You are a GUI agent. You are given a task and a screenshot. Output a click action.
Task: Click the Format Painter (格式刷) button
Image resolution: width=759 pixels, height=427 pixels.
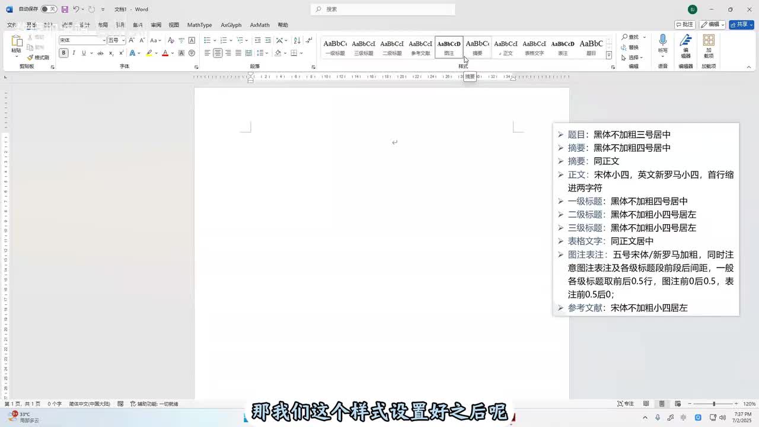(38, 58)
